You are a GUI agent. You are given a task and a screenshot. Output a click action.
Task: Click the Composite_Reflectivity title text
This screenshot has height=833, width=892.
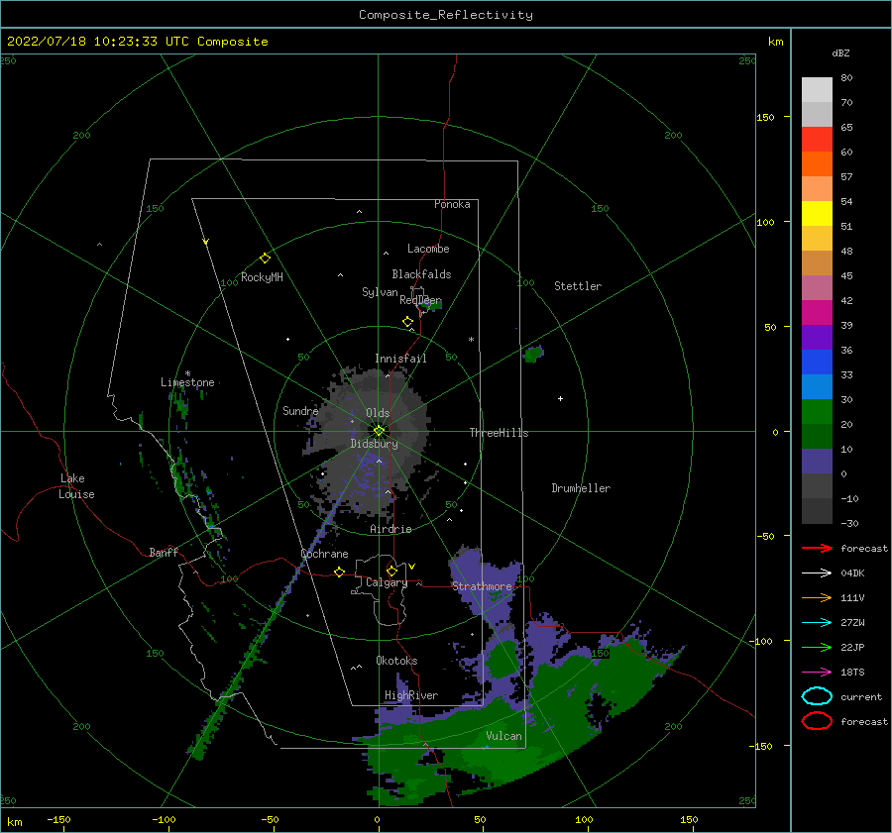pos(445,15)
